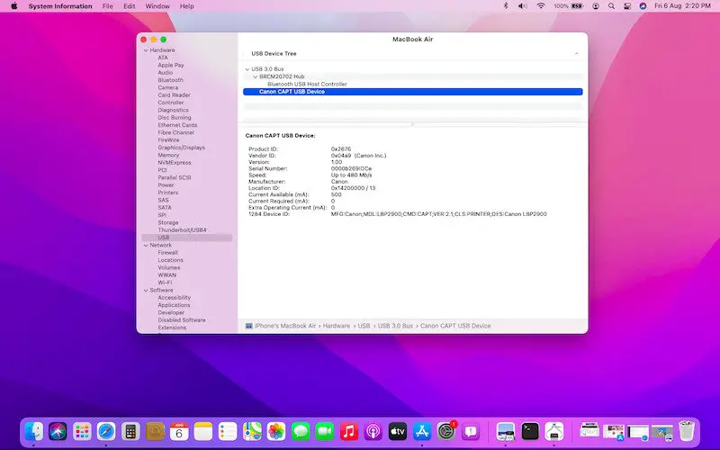Open the File menu
720x450 pixels.
(x=107, y=6)
